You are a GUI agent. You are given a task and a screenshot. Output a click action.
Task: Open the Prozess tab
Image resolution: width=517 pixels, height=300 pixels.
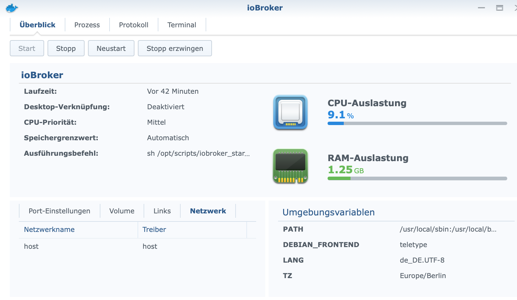tap(87, 25)
